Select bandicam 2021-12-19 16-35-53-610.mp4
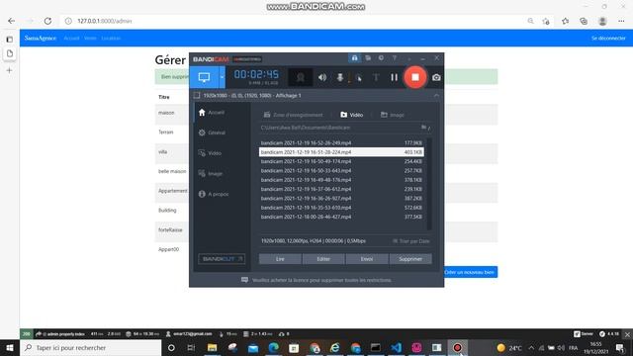Screen dimensions: 633x356 point(341,208)
